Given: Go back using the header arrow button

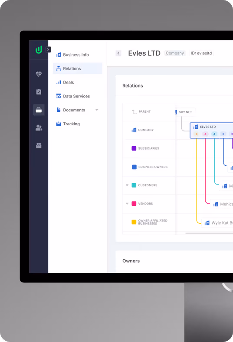Looking at the screenshot, I should (x=118, y=53).
